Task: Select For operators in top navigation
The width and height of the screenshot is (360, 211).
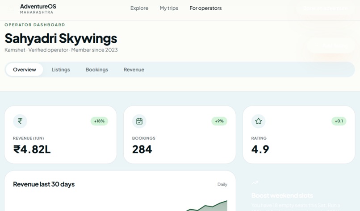Action: coord(205,8)
